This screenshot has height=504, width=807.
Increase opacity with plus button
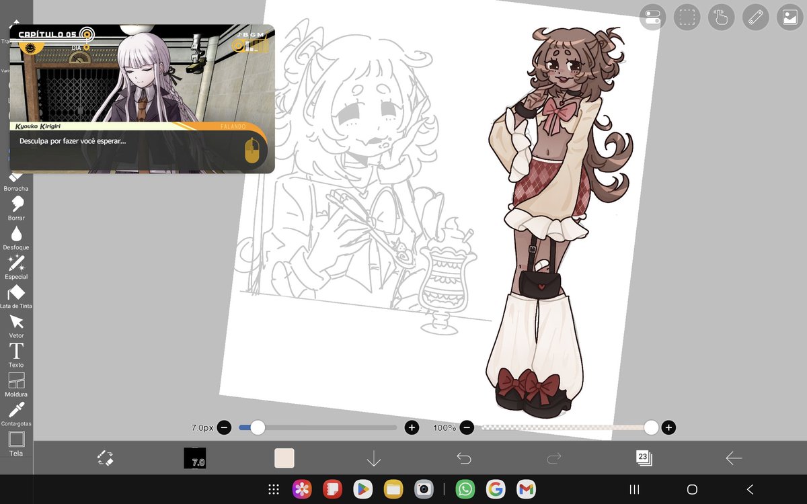pyautogui.click(x=668, y=427)
